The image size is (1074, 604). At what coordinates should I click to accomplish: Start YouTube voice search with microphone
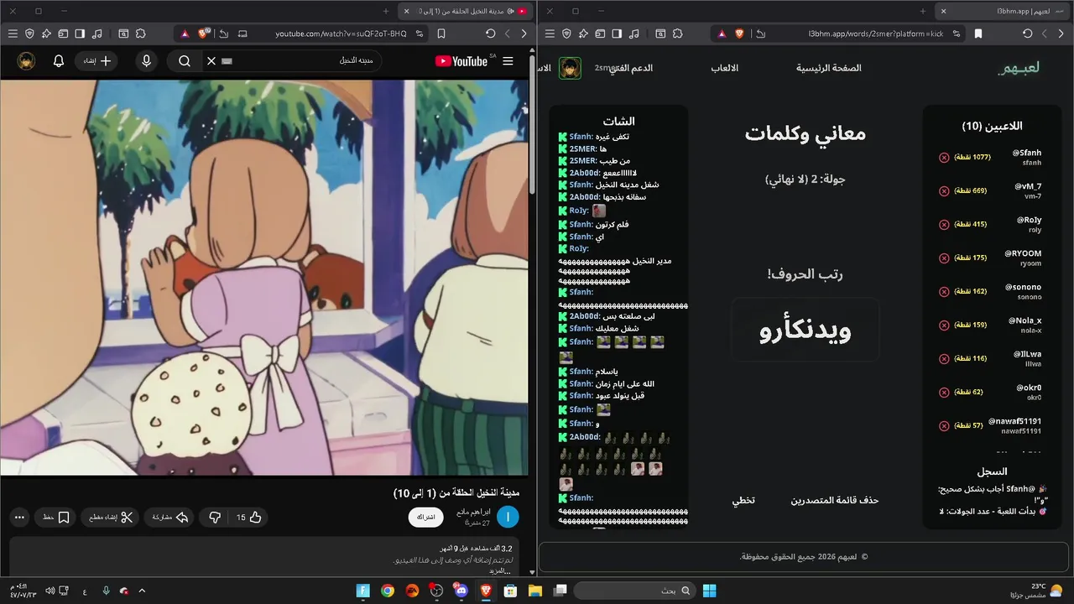(147, 61)
